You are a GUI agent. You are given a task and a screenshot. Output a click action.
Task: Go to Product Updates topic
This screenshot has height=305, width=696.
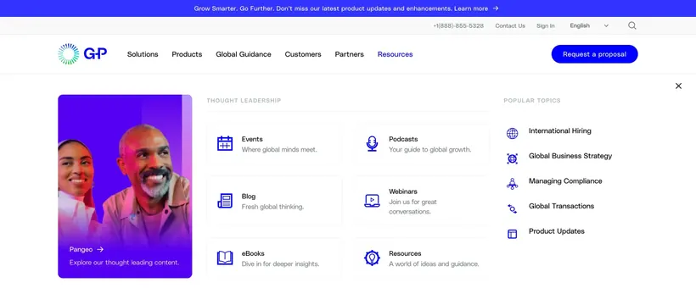[557, 231]
